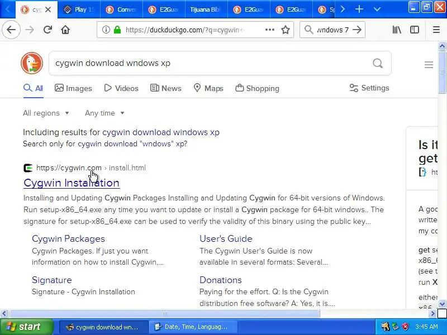Click the DuckDuckGo search magnifier button
447x335 pixels.
pos(378,63)
